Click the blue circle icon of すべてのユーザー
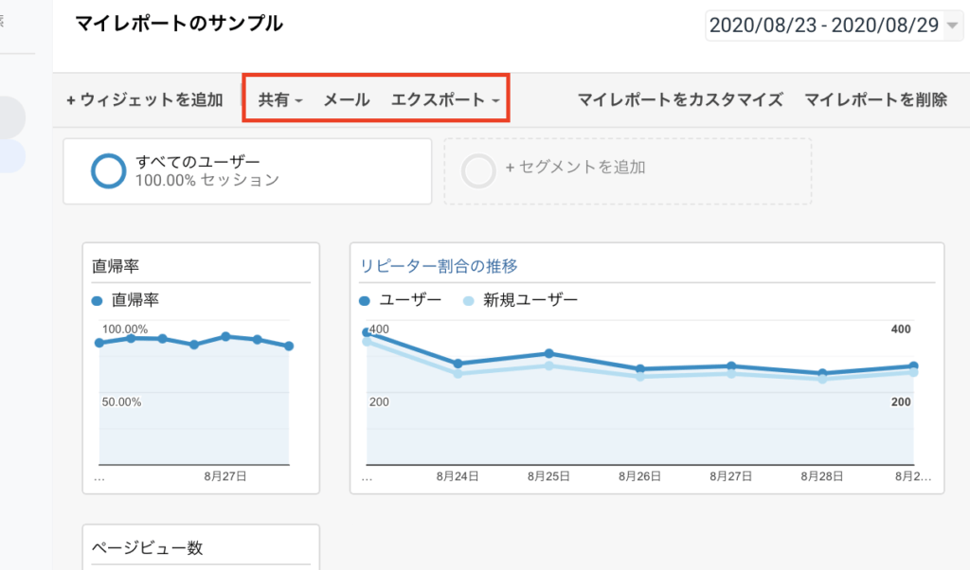The image size is (970, 570). point(108,171)
